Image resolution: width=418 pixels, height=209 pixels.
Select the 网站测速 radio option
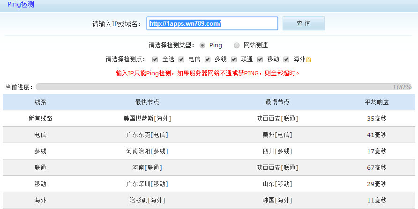tap(237, 45)
